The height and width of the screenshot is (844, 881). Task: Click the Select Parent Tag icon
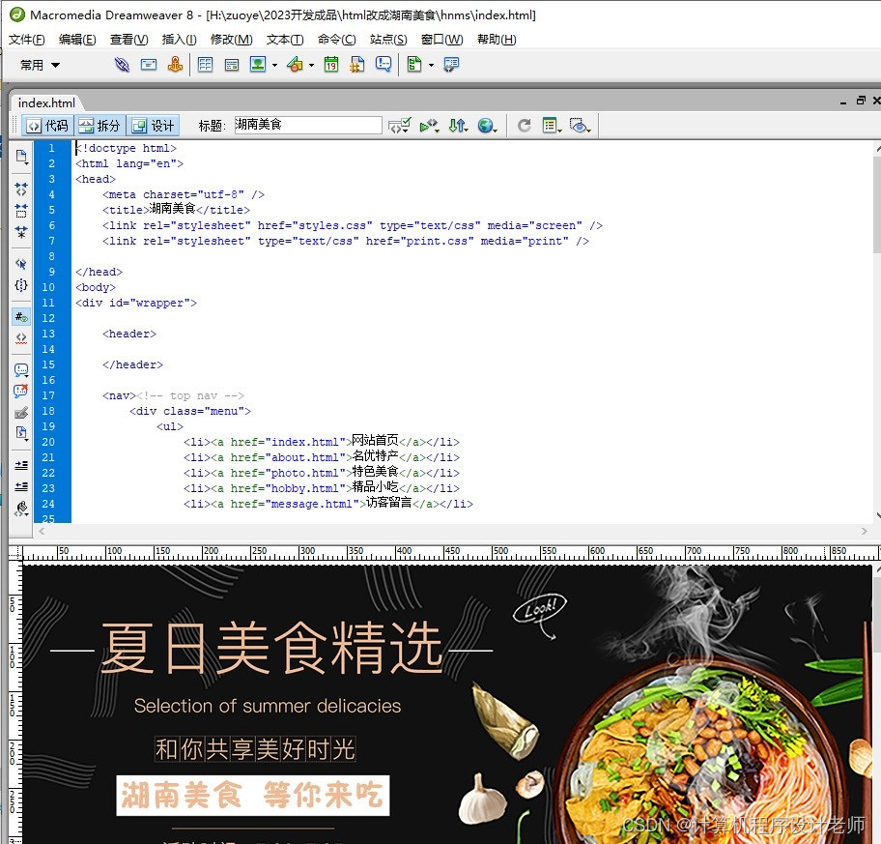(x=21, y=264)
